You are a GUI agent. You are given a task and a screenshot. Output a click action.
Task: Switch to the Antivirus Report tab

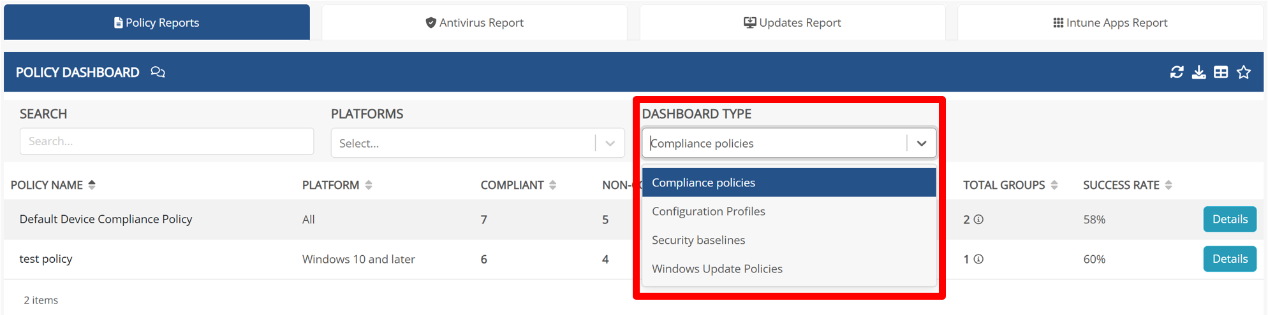(475, 23)
